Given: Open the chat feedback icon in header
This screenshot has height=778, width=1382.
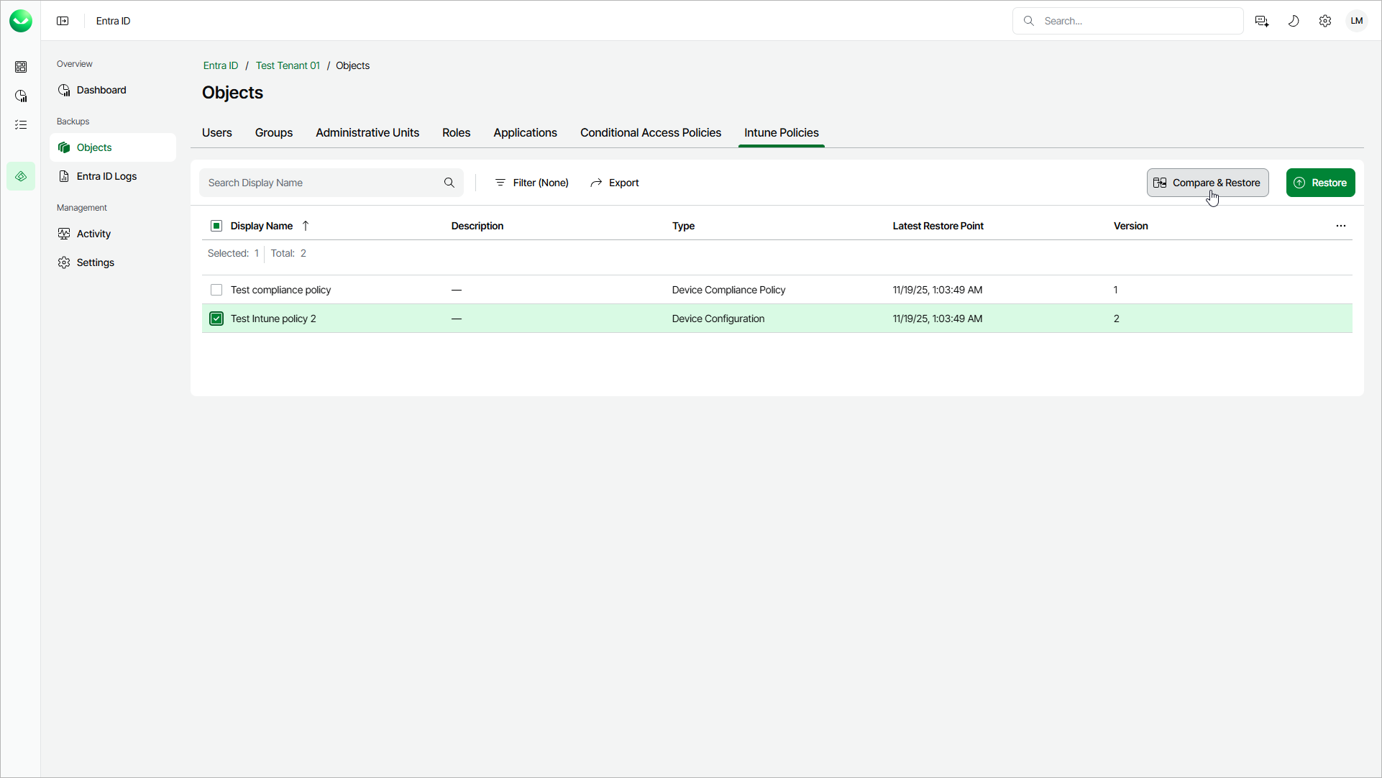Looking at the screenshot, I should [1262, 21].
